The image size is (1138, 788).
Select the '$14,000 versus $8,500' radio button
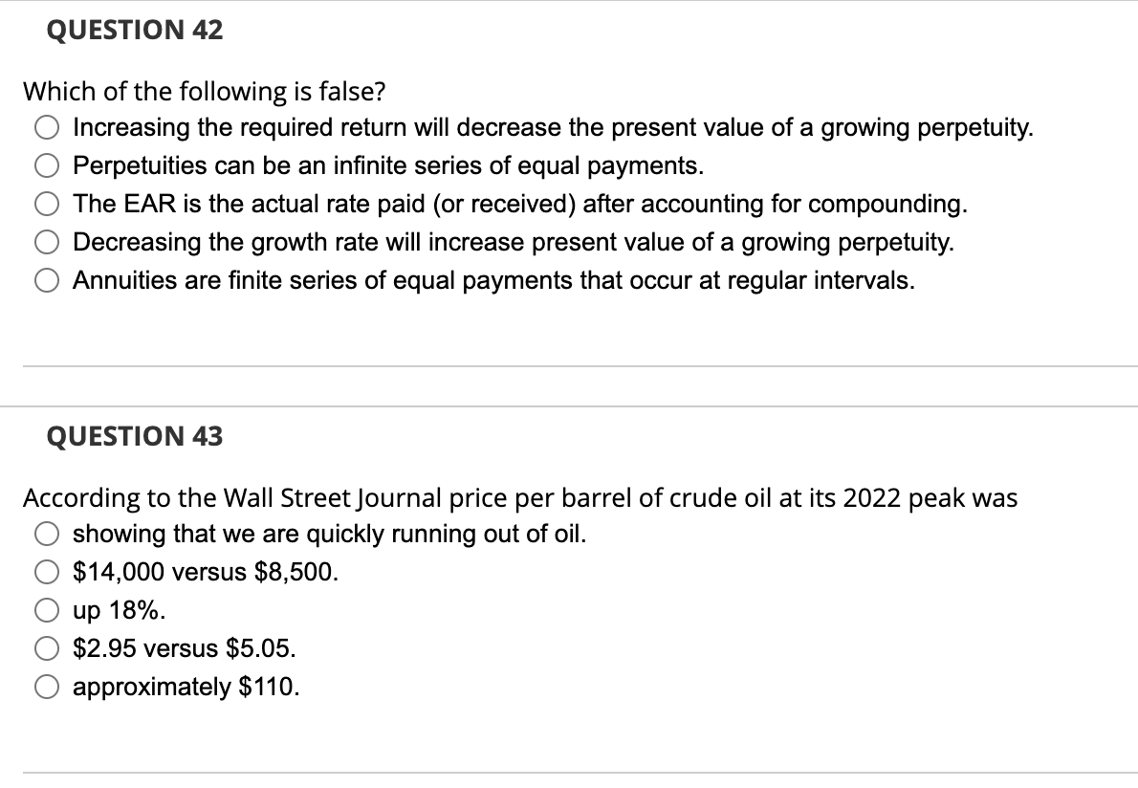[49, 572]
